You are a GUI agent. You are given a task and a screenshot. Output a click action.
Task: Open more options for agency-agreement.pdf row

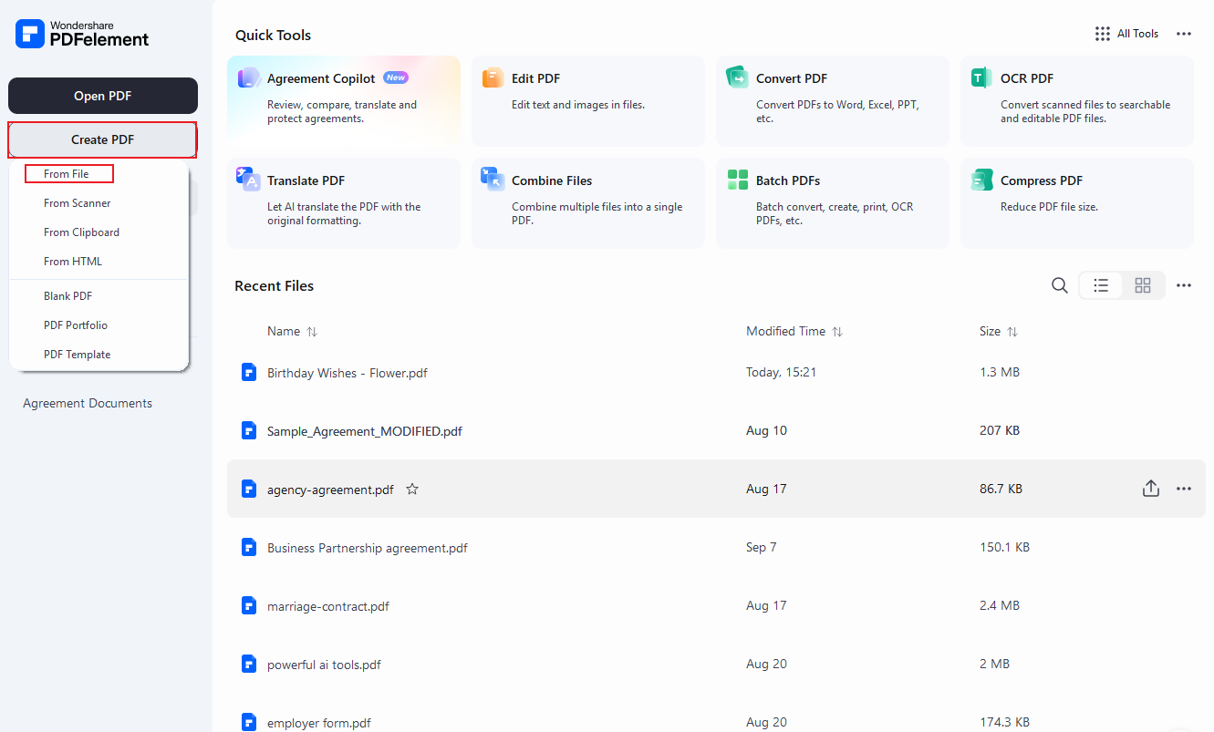pyautogui.click(x=1184, y=489)
